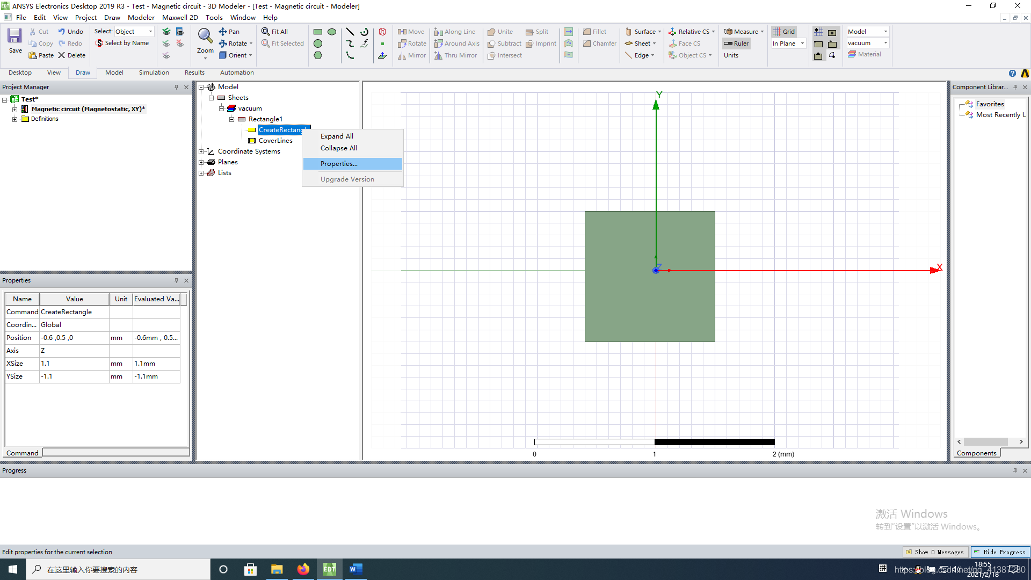
Task: Click the XSize value cell 1.1
Action: tap(74, 364)
